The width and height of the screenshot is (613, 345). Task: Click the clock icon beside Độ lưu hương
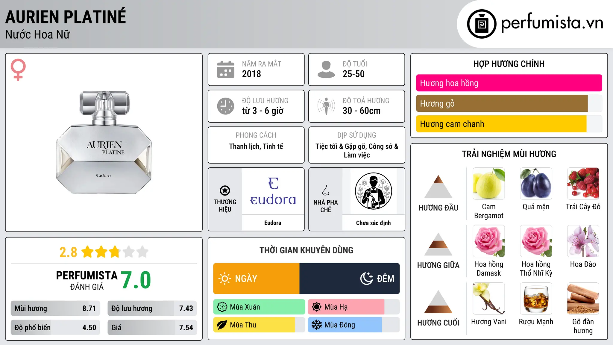(226, 106)
